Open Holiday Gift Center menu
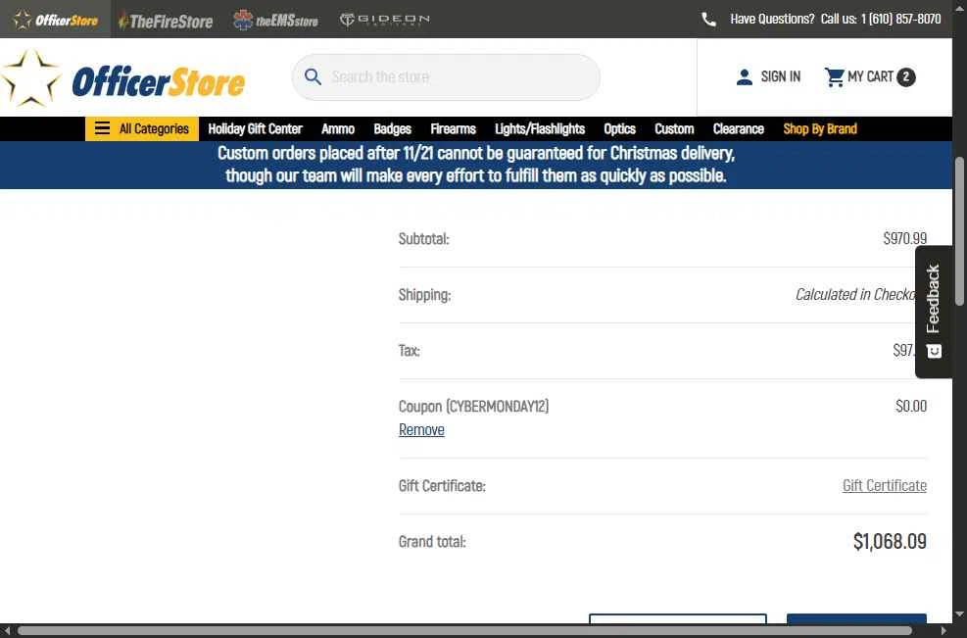The image size is (967, 638). point(255,129)
